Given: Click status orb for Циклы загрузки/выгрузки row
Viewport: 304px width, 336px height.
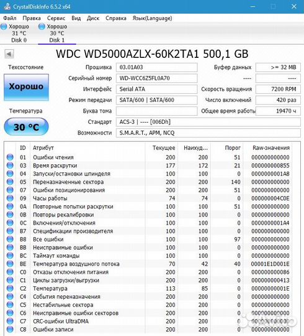Looking at the screenshot, I should click(x=10, y=280).
